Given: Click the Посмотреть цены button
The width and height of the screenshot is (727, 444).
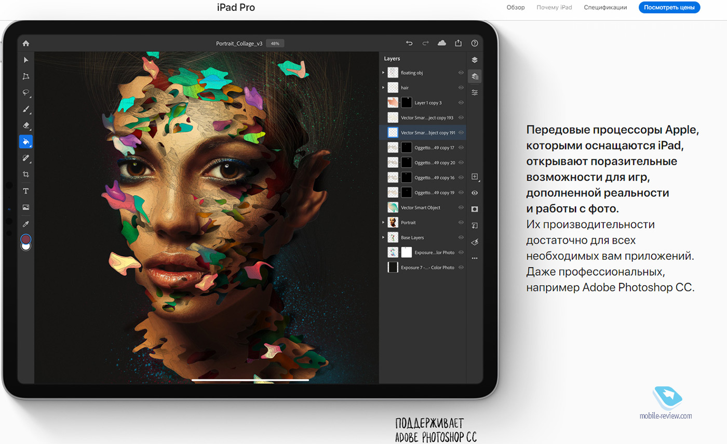Looking at the screenshot, I should 669,7.
